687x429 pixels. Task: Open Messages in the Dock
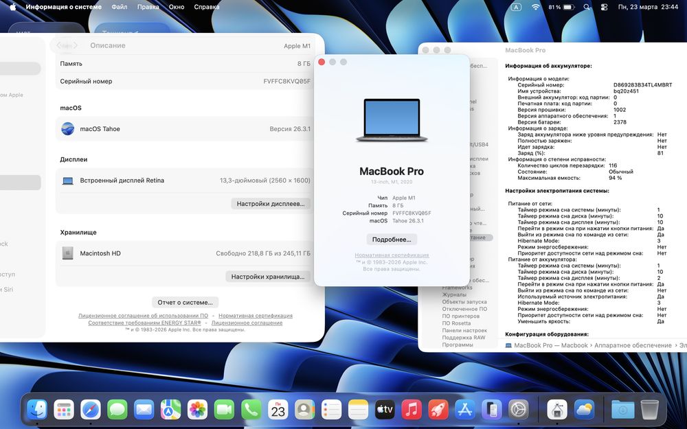point(117,410)
